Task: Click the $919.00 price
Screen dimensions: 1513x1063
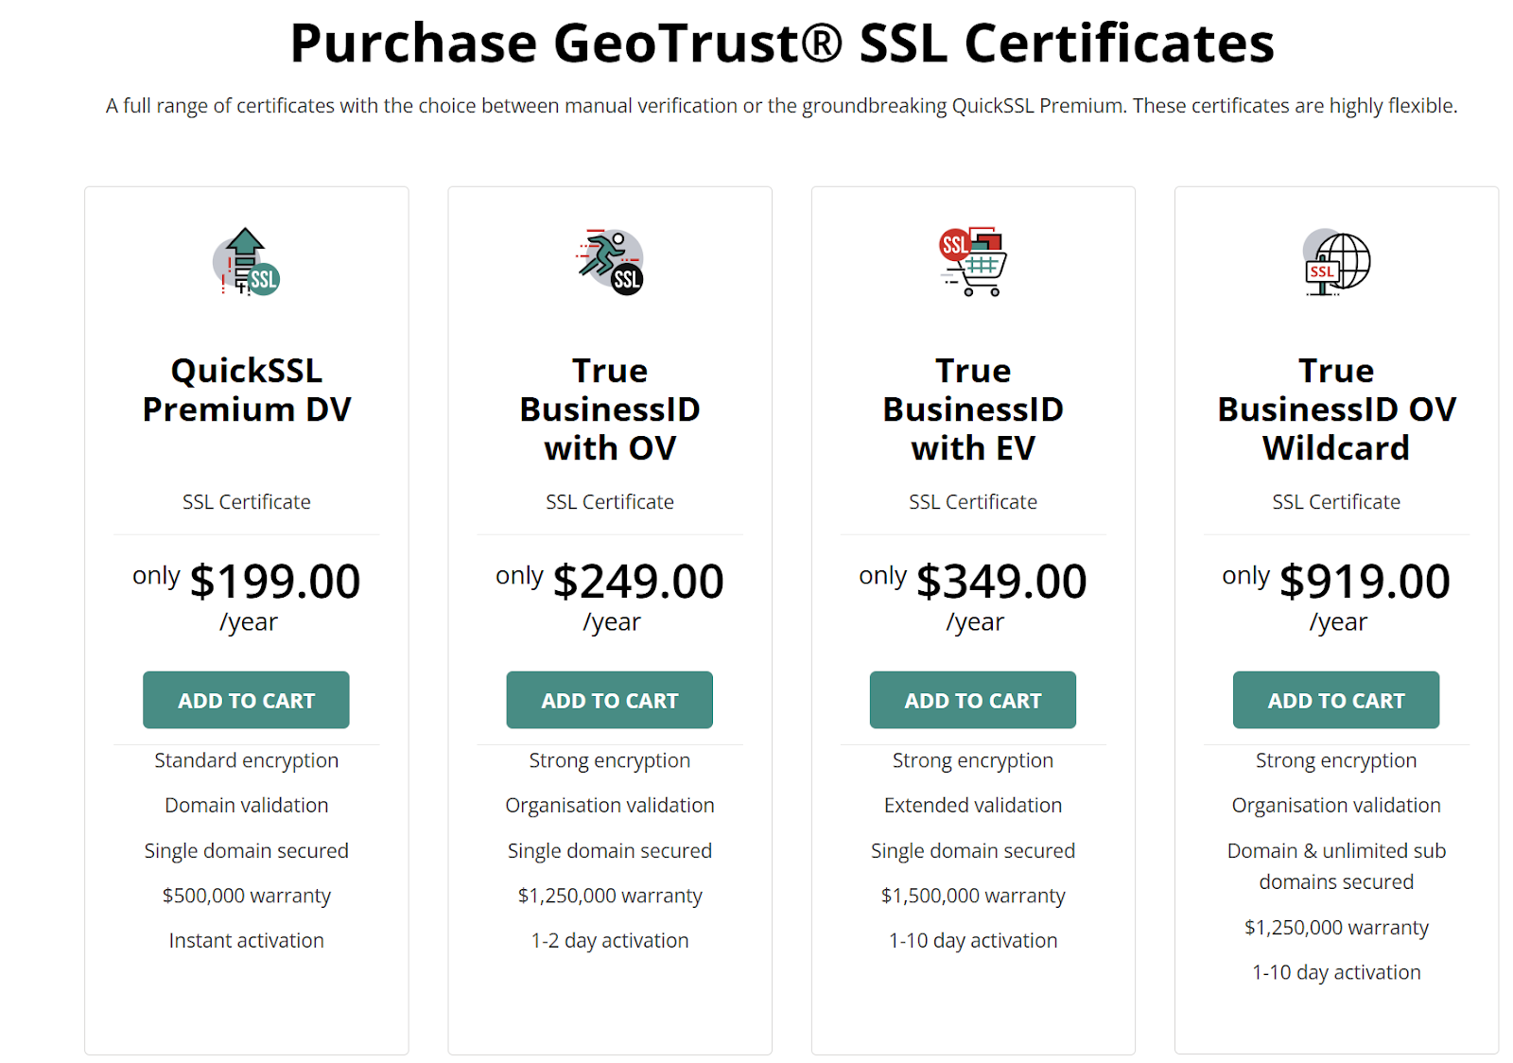Action: pos(1365,581)
